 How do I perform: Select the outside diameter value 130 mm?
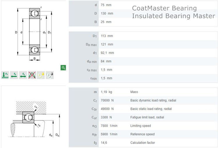[x=107, y=13]
